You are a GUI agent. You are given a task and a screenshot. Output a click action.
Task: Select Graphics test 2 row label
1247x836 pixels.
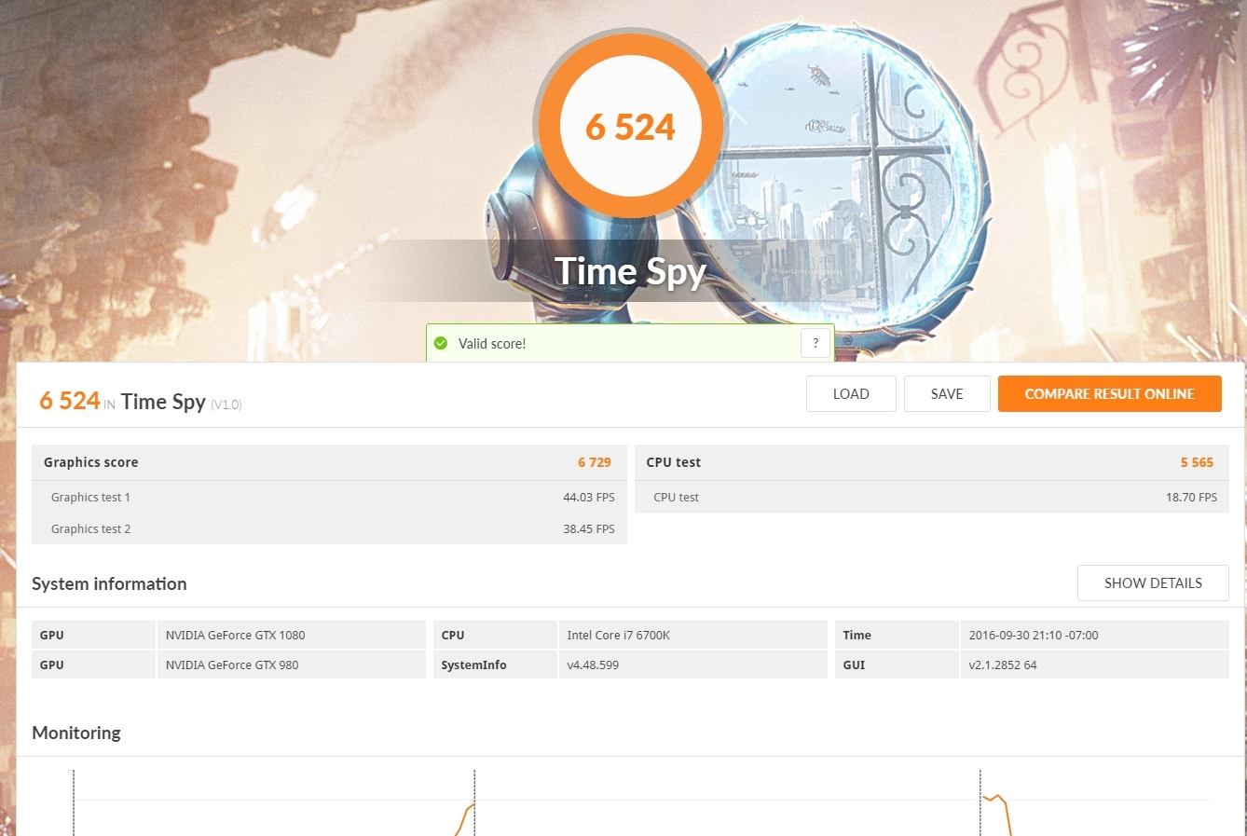click(90, 529)
